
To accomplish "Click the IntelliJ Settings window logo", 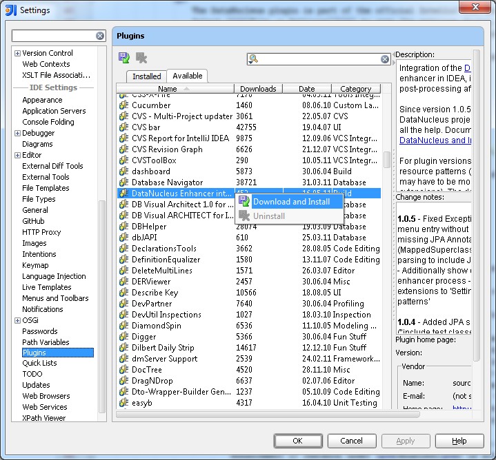I will tap(11, 10).
